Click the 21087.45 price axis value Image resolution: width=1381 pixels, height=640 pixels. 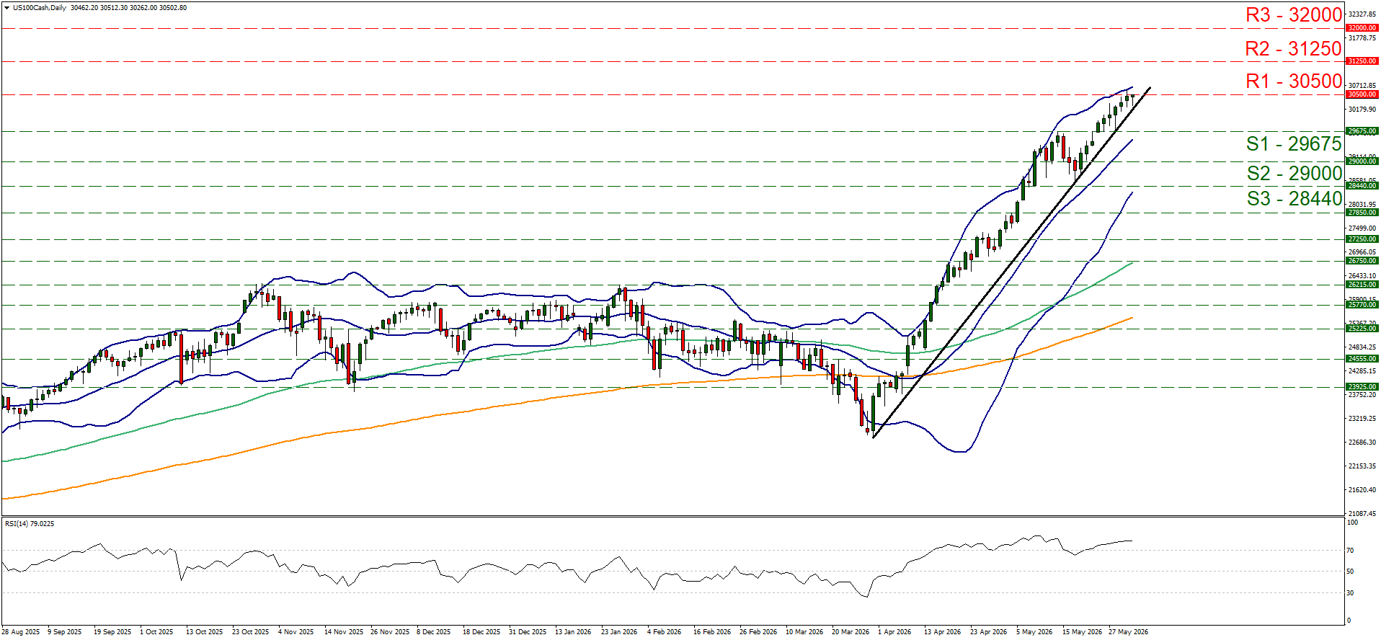[1362, 514]
